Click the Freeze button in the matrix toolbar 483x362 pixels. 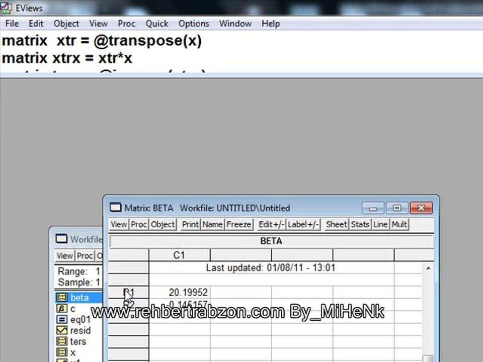coord(238,224)
